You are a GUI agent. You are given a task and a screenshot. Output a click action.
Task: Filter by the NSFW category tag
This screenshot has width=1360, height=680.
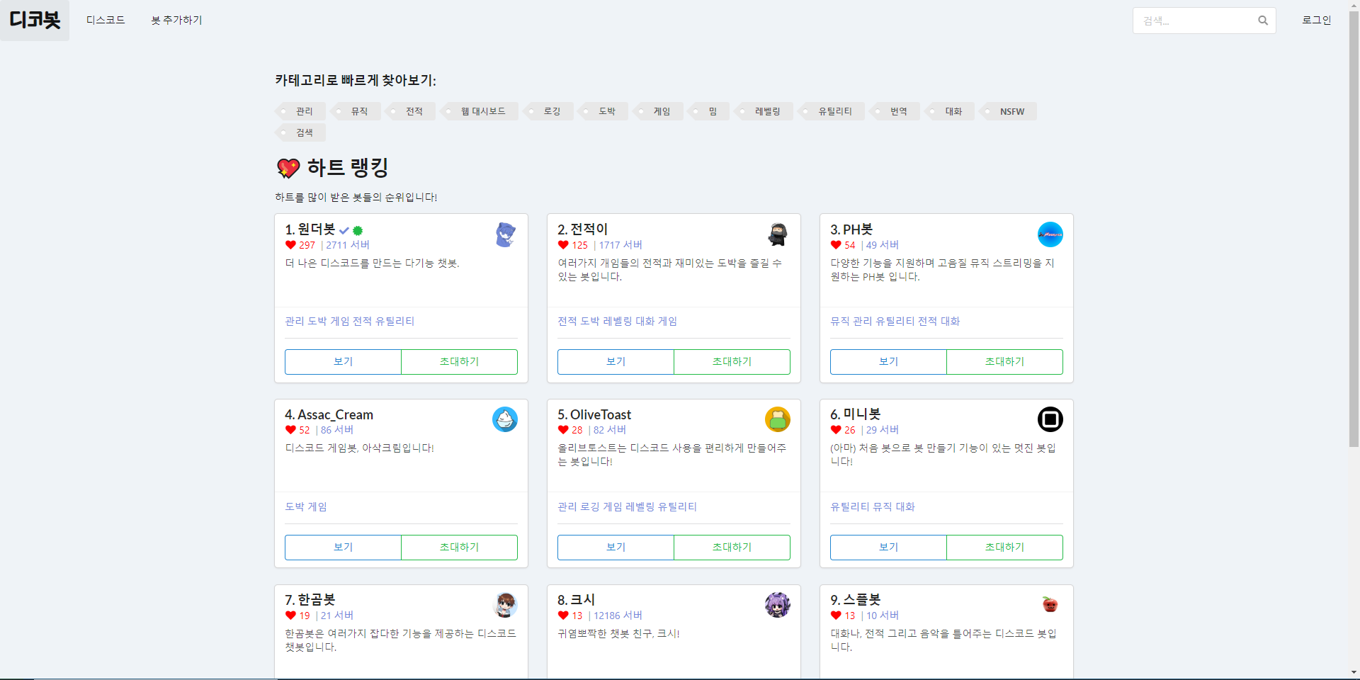click(x=1008, y=111)
